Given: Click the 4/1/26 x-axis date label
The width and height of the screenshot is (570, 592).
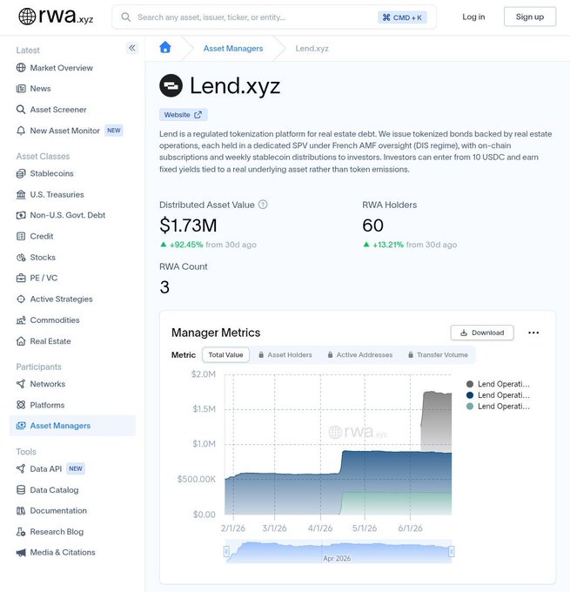Looking at the screenshot, I should [320, 528].
